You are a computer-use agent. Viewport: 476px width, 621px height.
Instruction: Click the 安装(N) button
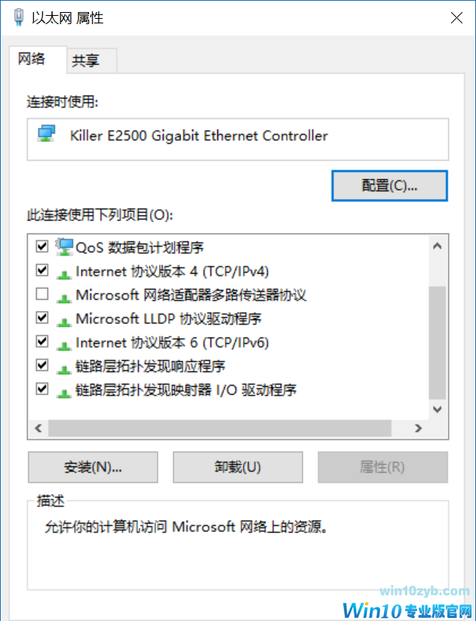coord(92,467)
